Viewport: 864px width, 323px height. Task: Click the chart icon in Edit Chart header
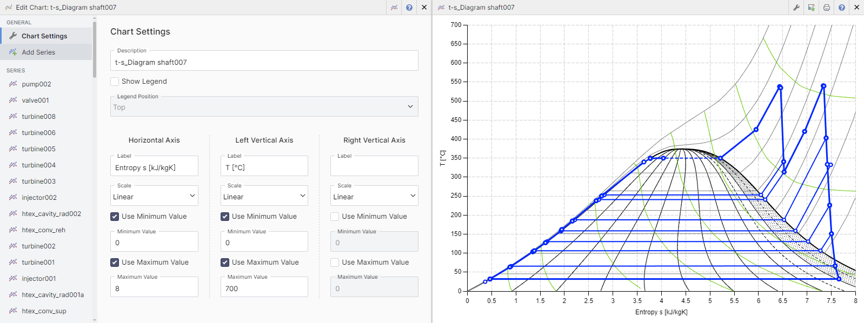pos(394,8)
